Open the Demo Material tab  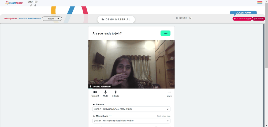tap(116, 20)
